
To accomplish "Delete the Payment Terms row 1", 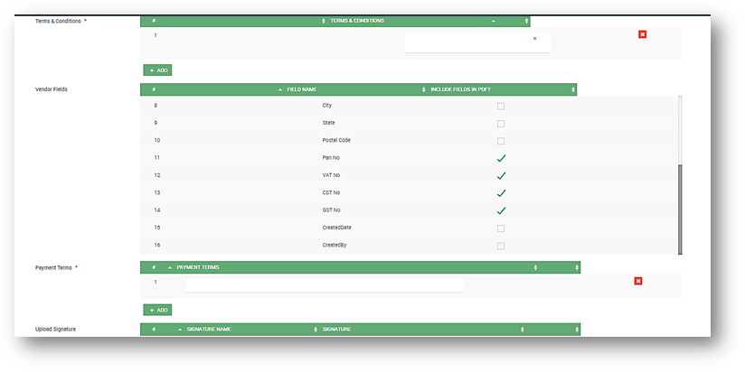I will (638, 281).
